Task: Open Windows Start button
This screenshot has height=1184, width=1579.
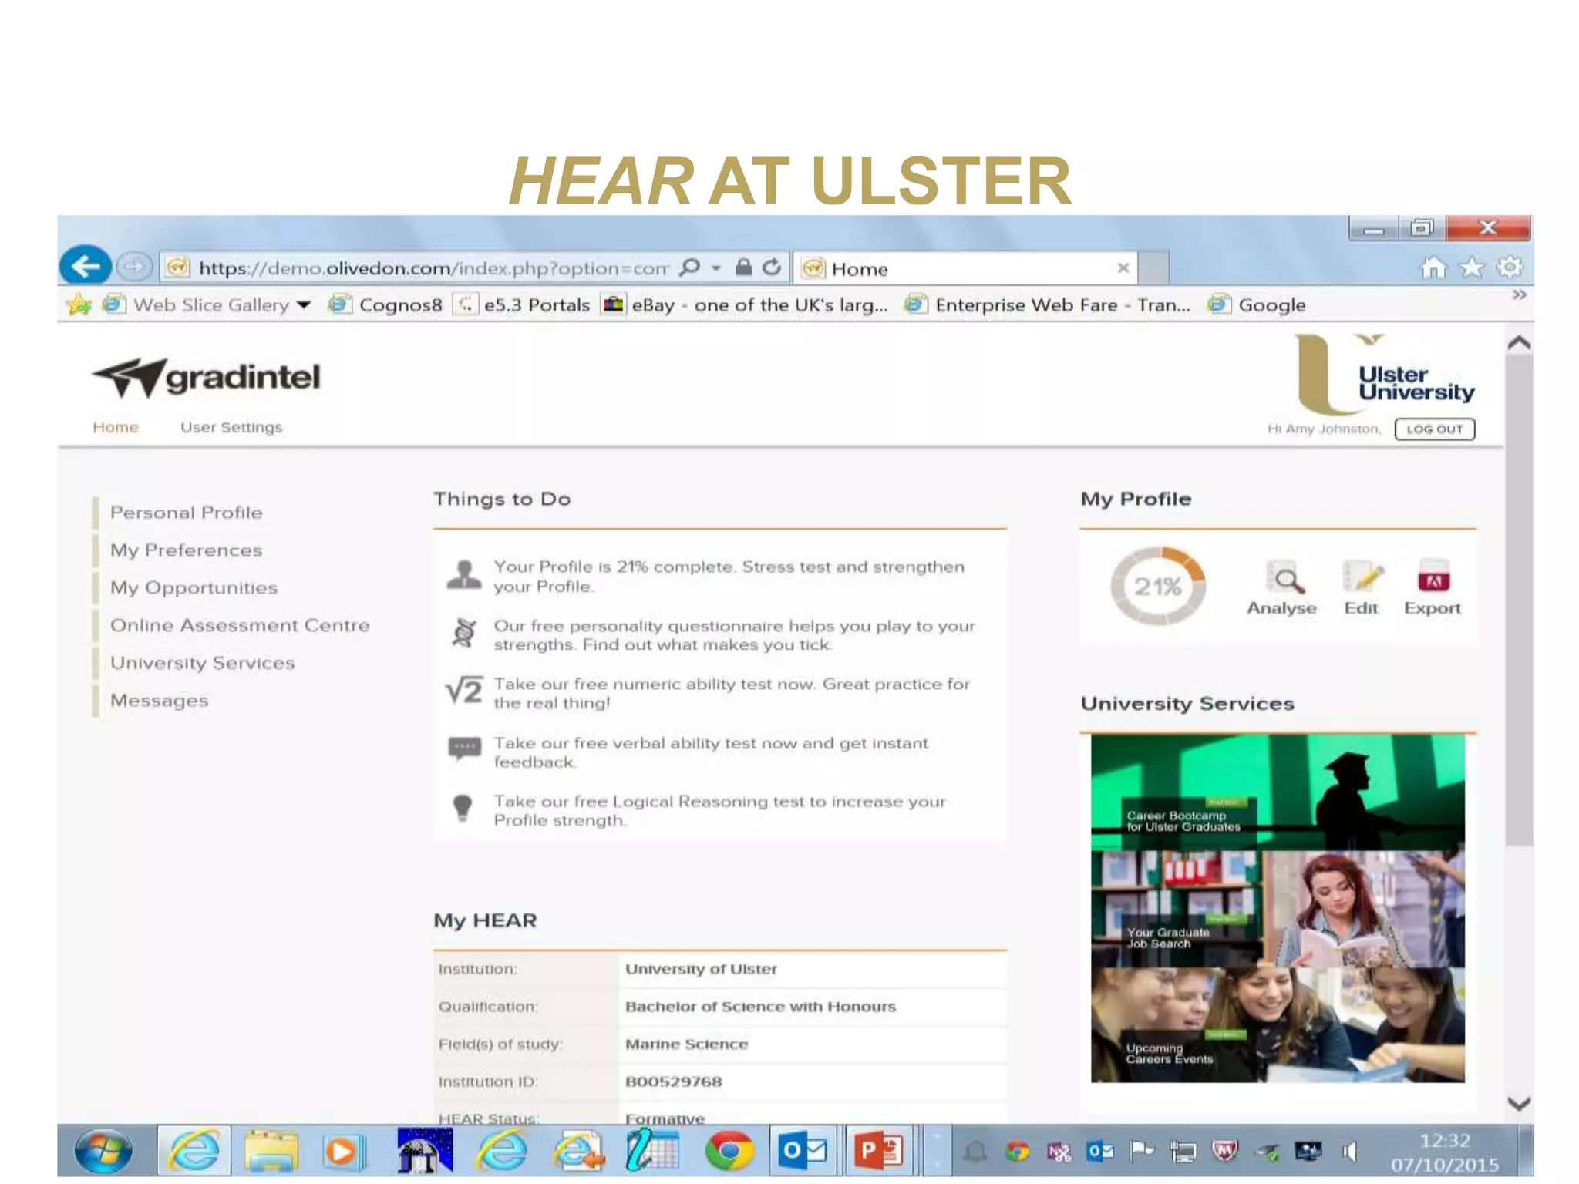Action: 103,1151
